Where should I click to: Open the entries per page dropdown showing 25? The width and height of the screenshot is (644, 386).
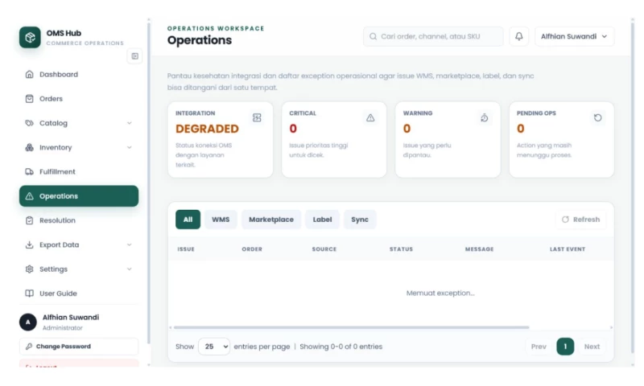(214, 347)
